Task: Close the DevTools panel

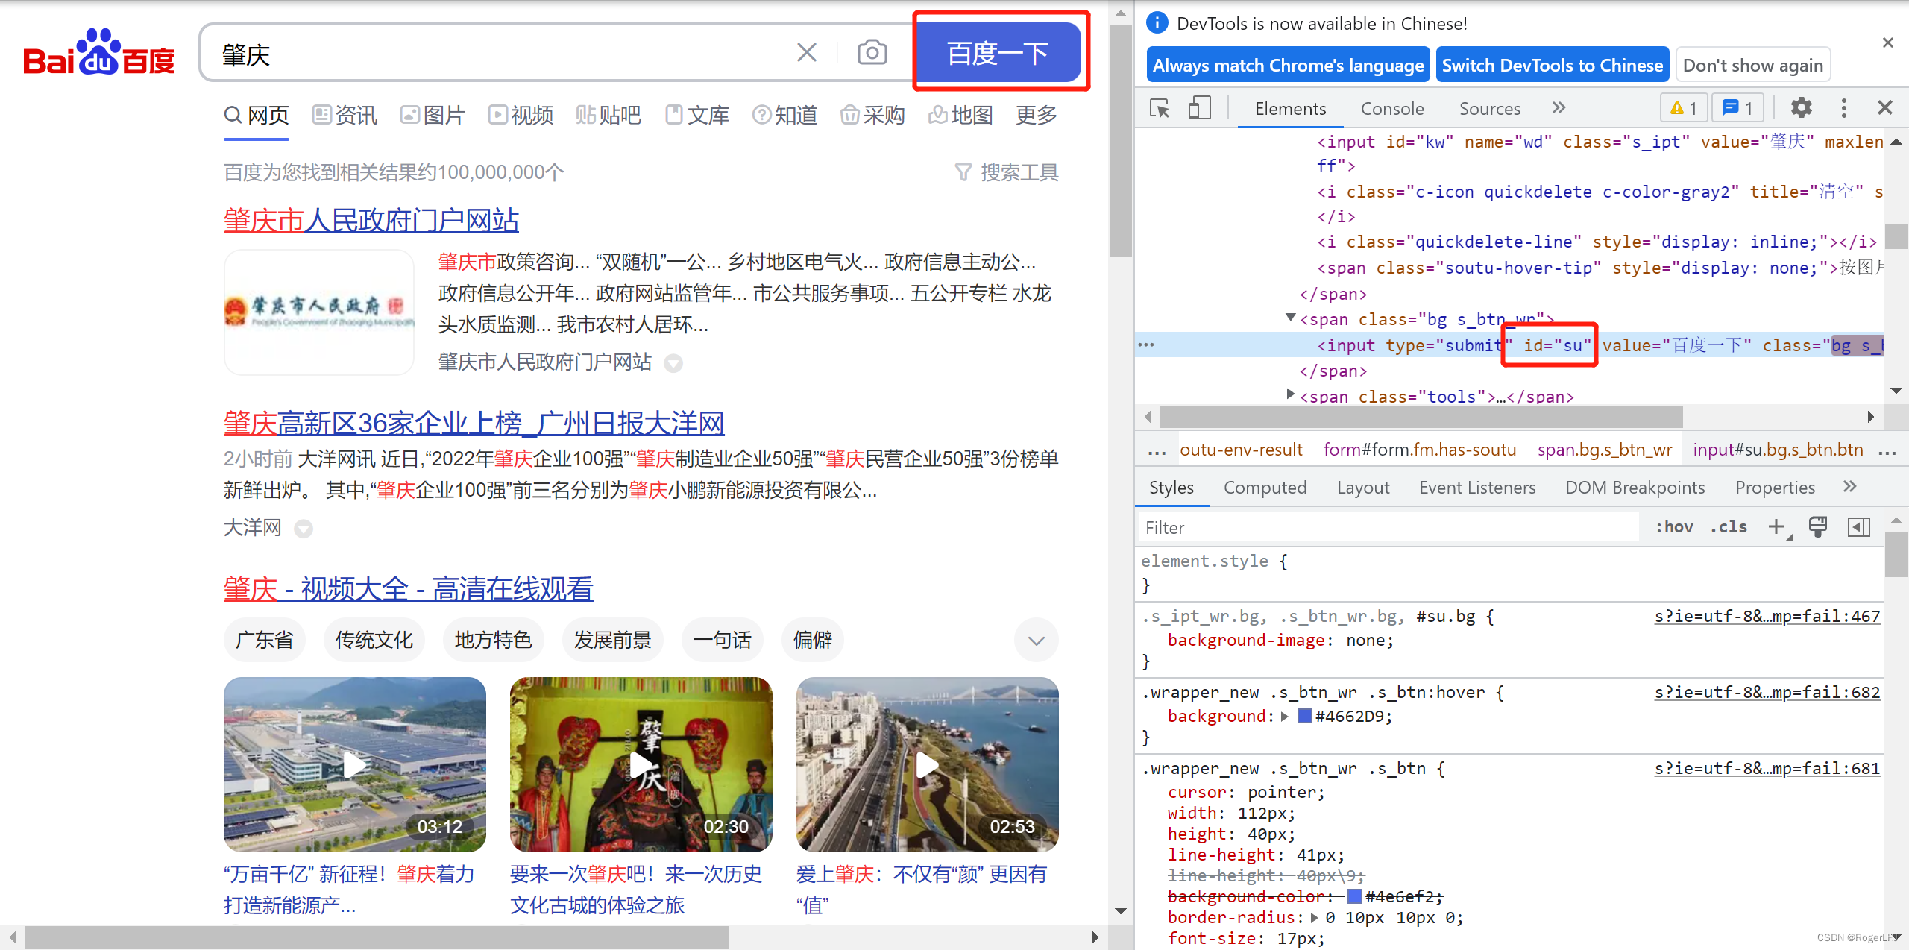Action: point(1885,108)
